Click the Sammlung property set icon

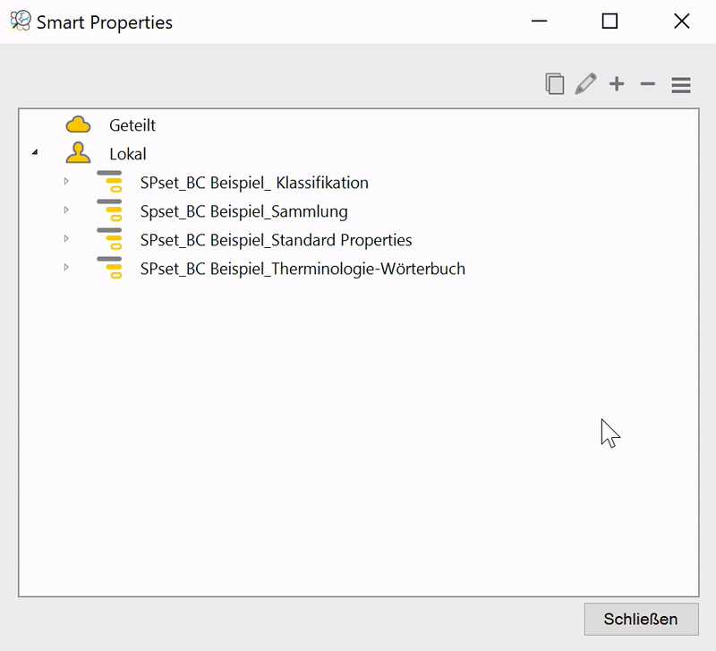[x=109, y=211]
